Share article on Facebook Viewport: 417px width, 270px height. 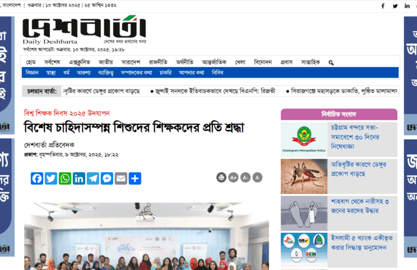click(x=37, y=178)
